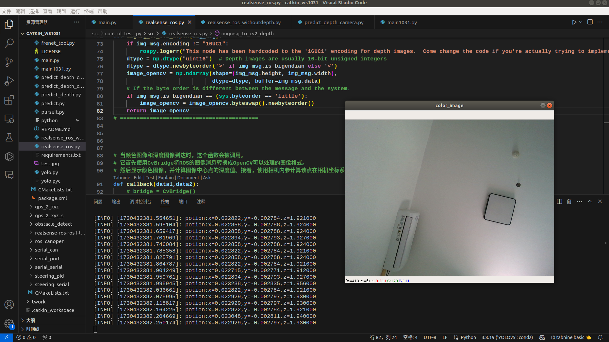Open the Manage settings gear
Screen dimensions: 609x342
point(9,324)
